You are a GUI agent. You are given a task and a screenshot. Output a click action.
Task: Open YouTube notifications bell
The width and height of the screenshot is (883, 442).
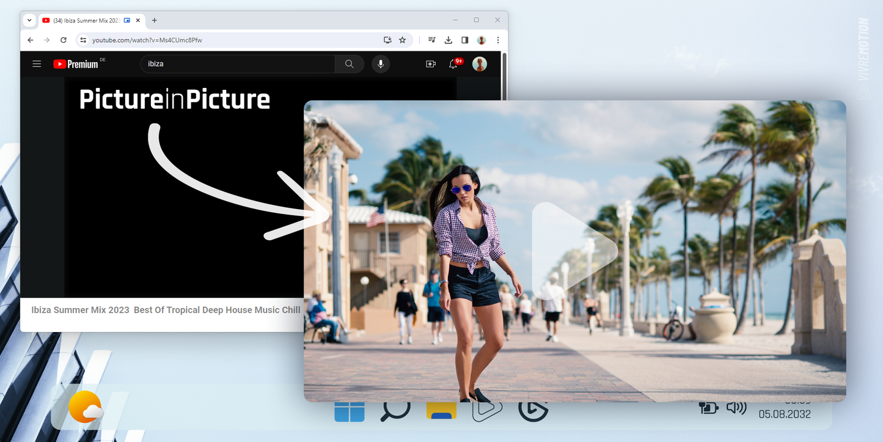[453, 64]
